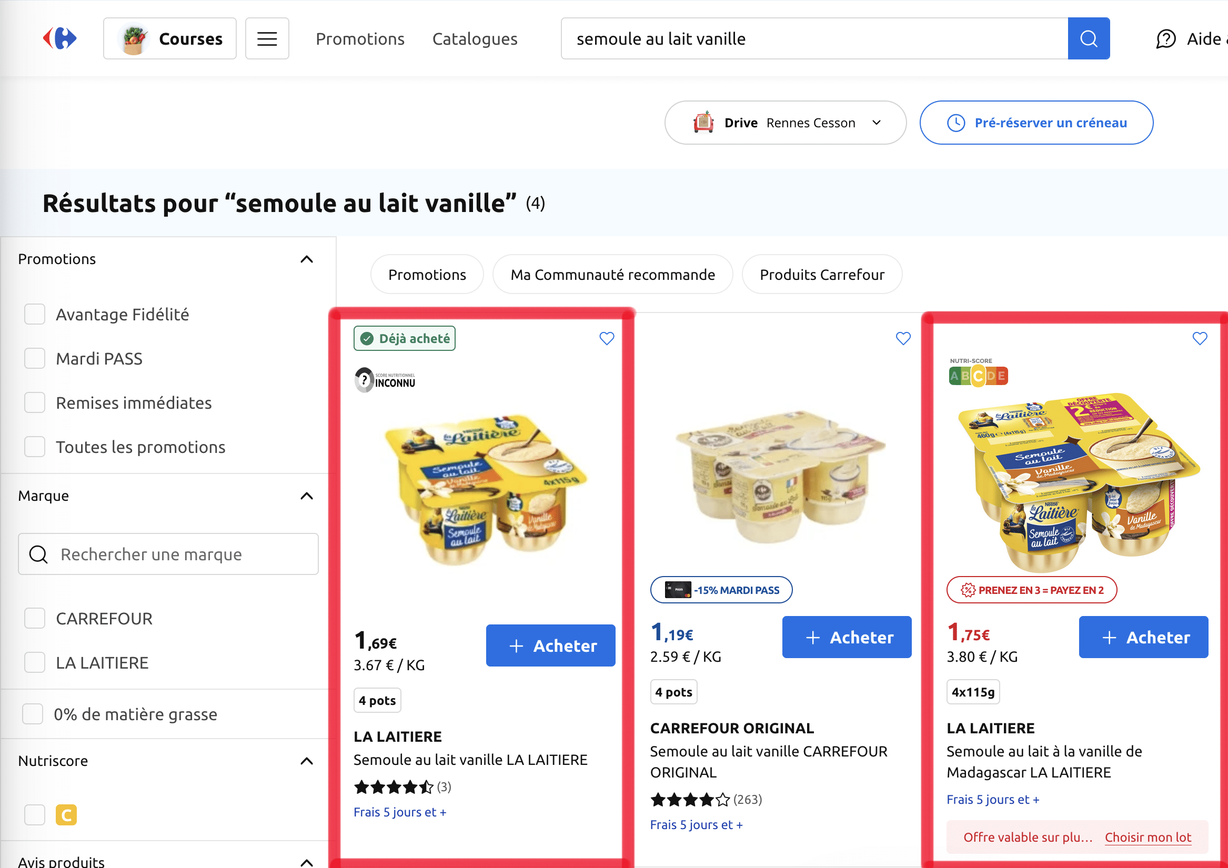This screenshot has width=1228, height=868.
Task: Click the Nutri-Score C badge on third product
Action: click(978, 376)
